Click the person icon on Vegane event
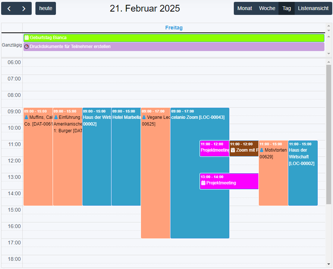333x269 pixels. (144, 117)
